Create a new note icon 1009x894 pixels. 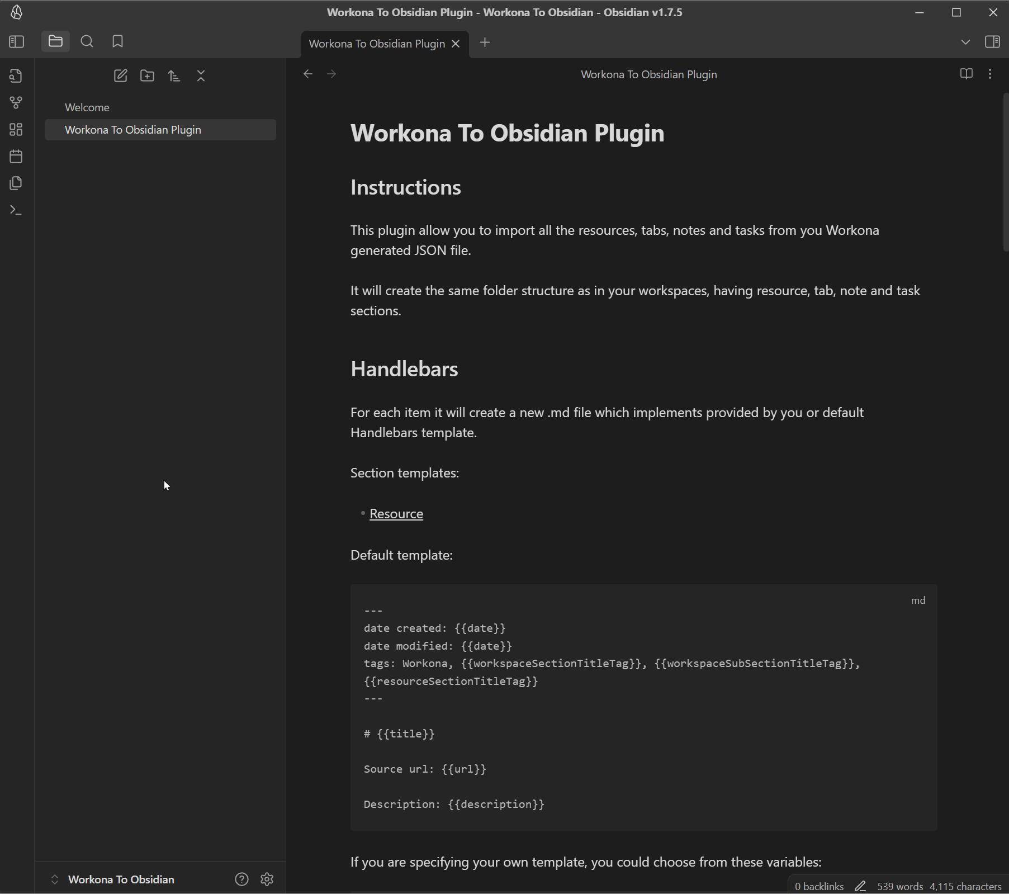pyautogui.click(x=121, y=76)
